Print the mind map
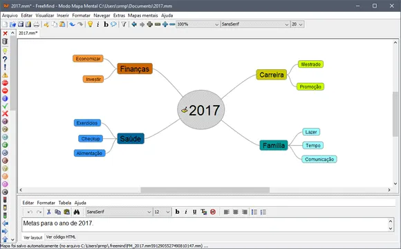Image resolution: width=401 pixels, height=249 pixels. 37,24
